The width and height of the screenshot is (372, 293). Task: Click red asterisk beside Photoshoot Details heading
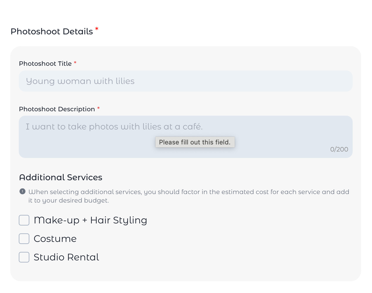point(97,29)
